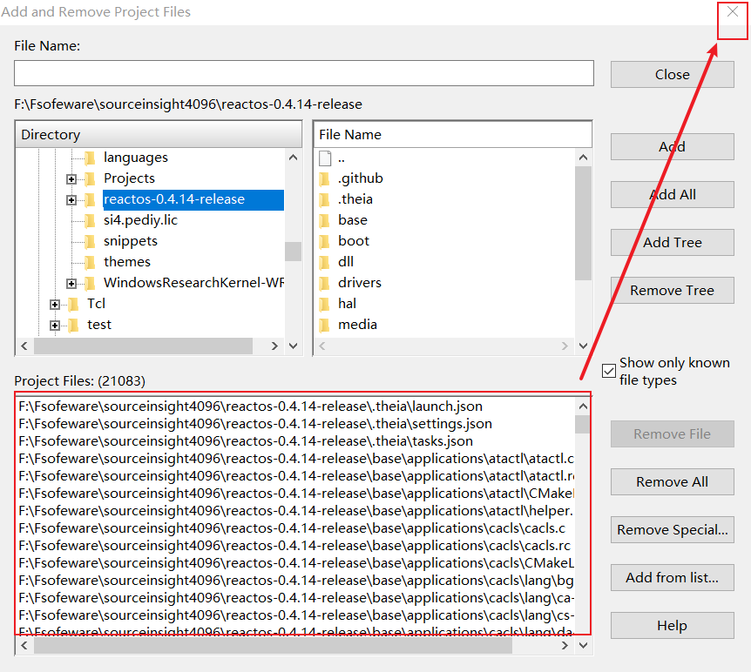Select the themes folder in Directory tree
Image resolution: width=751 pixels, height=672 pixels.
point(127,262)
